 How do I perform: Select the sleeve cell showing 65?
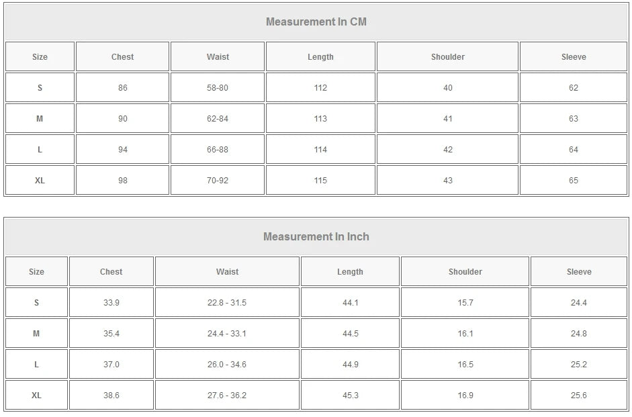(x=574, y=181)
